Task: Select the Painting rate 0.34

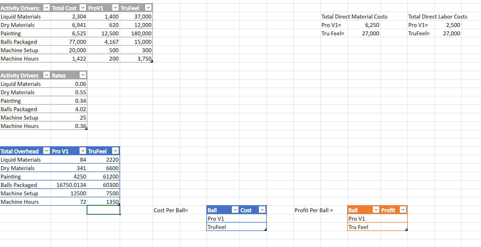Action: (69, 101)
